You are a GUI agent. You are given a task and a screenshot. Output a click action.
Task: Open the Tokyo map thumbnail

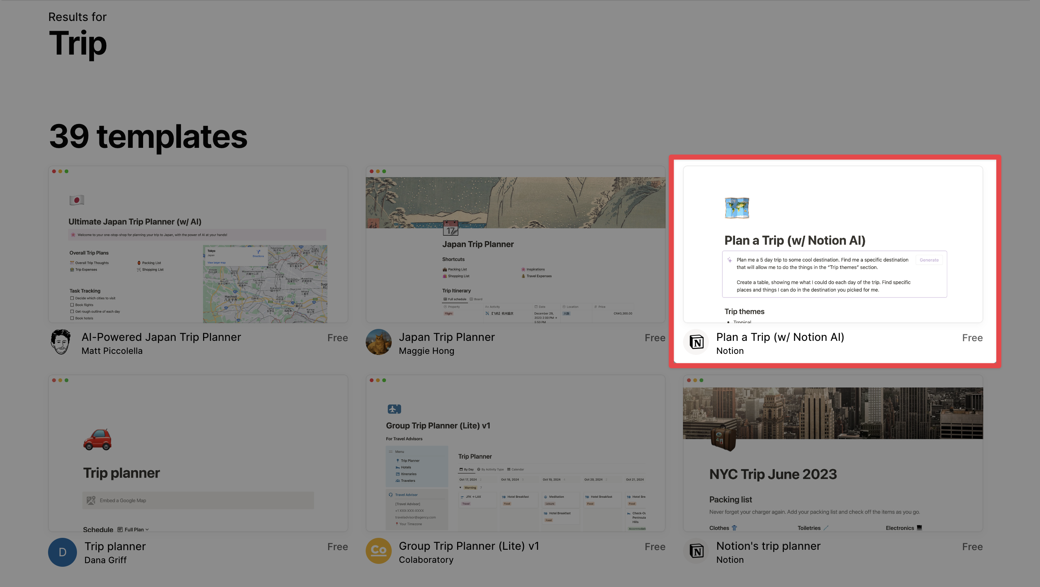(265, 284)
